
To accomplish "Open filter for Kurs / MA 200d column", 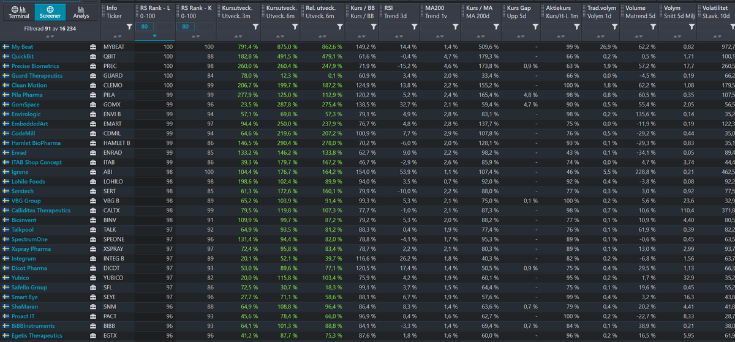I will pyautogui.click(x=497, y=27).
